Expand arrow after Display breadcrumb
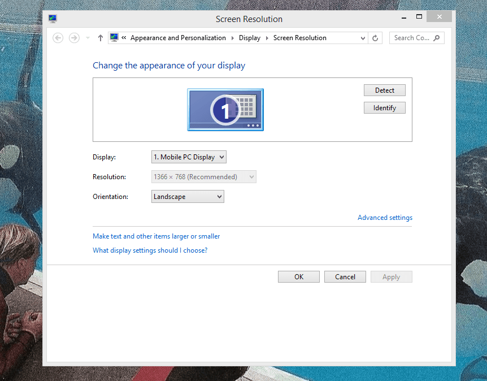487x381 pixels. [267, 38]
